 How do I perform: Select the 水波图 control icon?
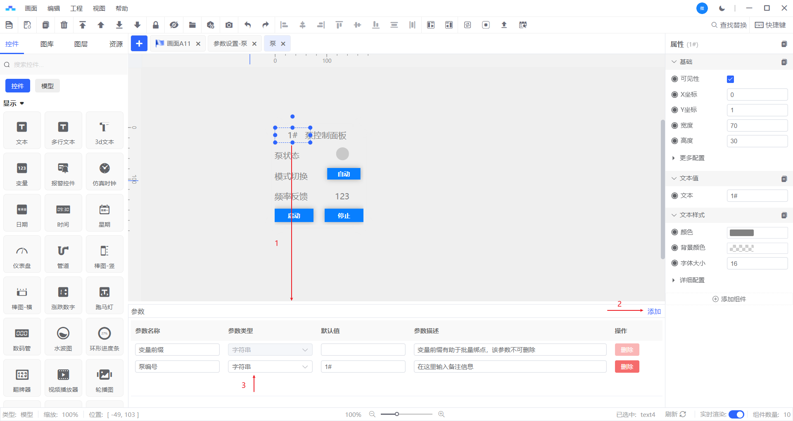click(x=63, y=337)
